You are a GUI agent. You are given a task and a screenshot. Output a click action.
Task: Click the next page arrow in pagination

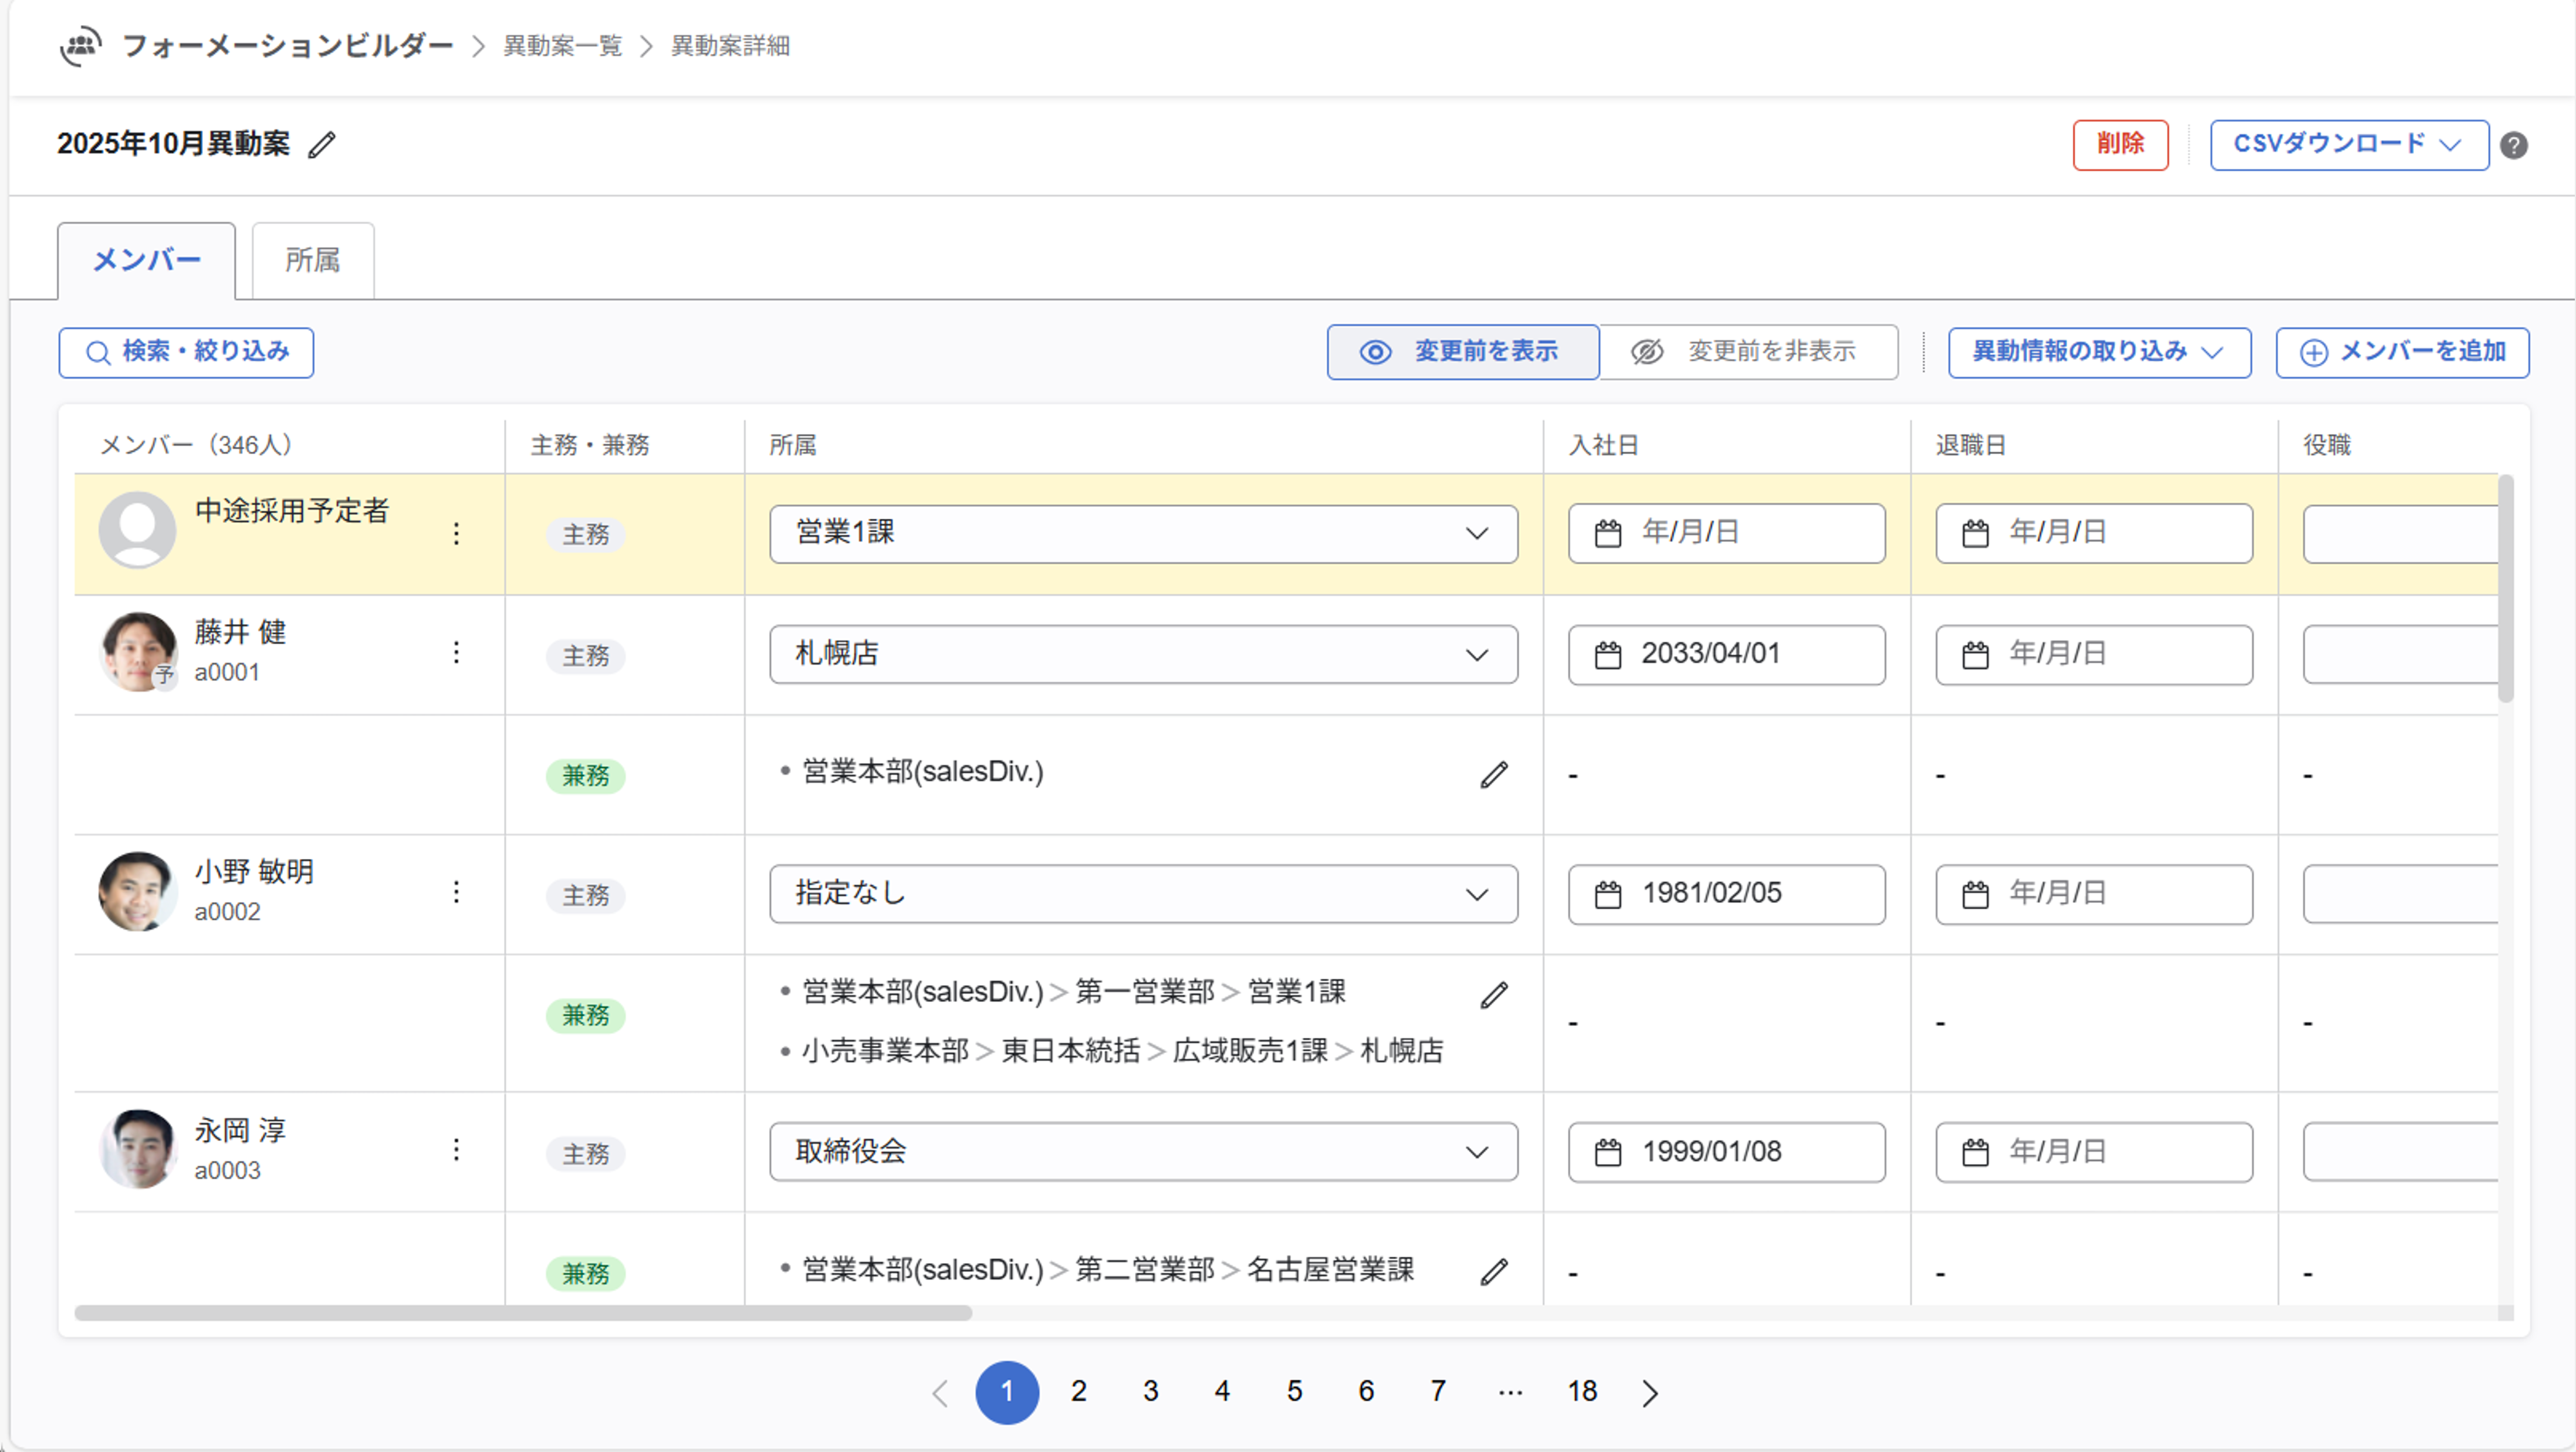[1650, 1392]
